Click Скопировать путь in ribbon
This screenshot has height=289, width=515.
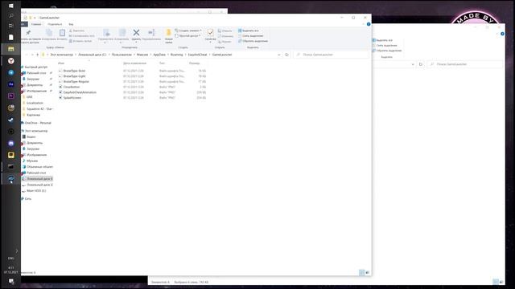click(82, 35)
